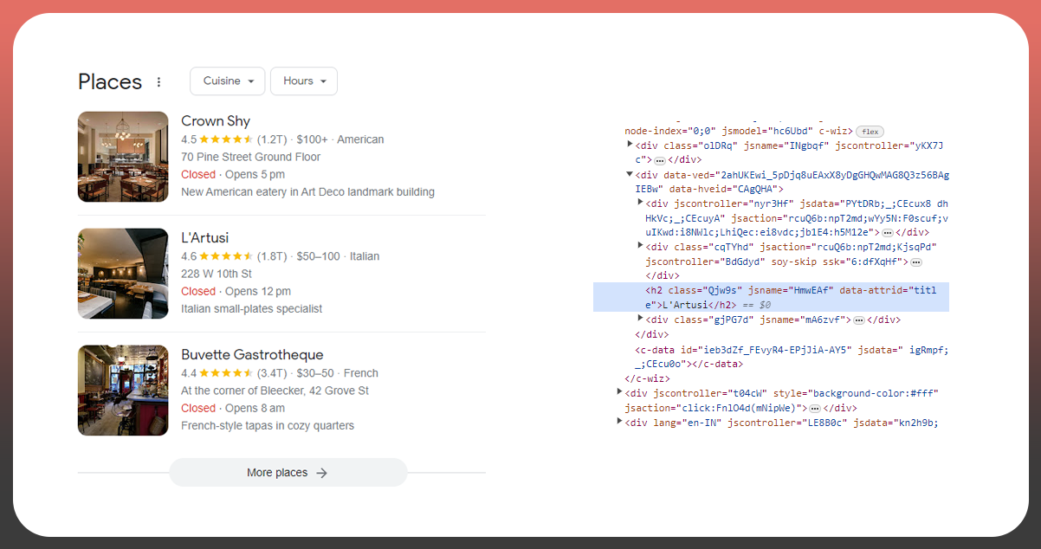Image resolution: width=1041 pixels, height=549 pixels.
Task: Open the Cuisine filter dropdown
Action: coord(229,81)
